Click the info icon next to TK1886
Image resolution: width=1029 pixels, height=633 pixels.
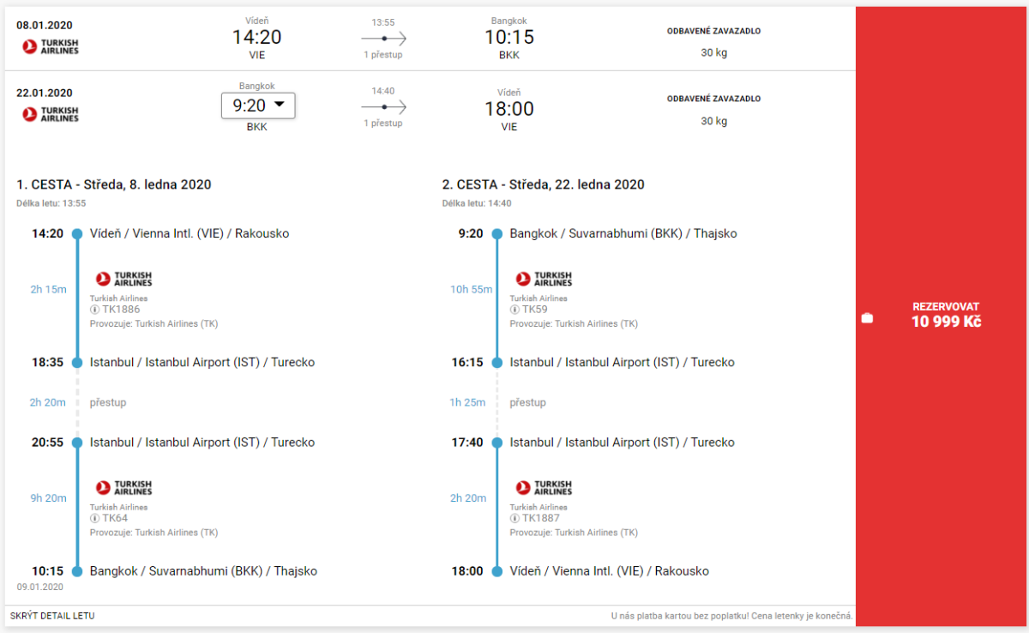point(94,310)
